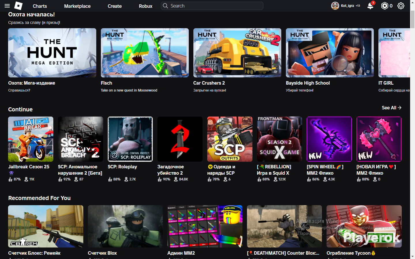Click the vertical scrollbar thumb
The image size is (415, 259).
point(412,20)
